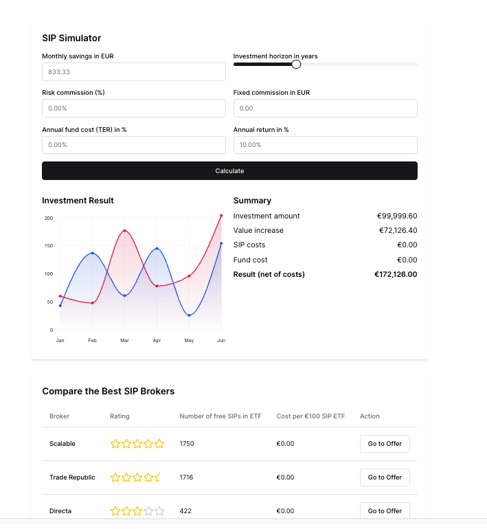487x529 pixels.
Task: Select the Annual fund cost (TER) input
Action: pos(133,145)
